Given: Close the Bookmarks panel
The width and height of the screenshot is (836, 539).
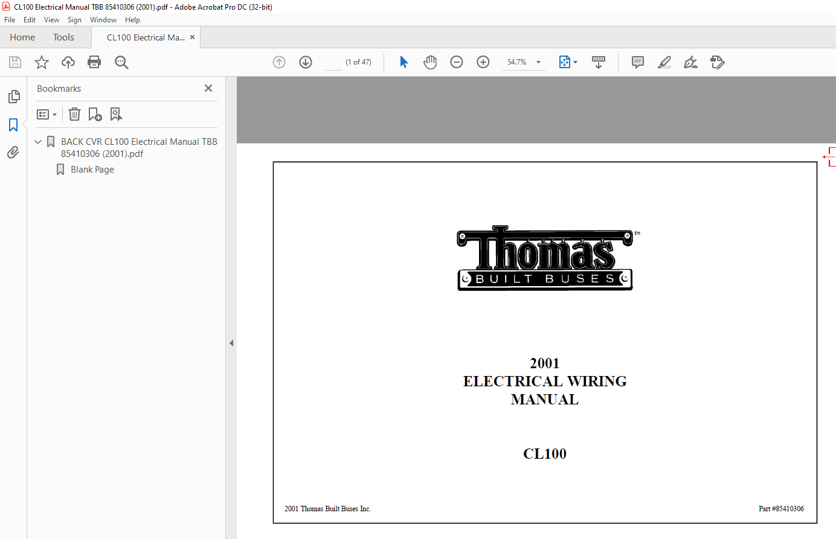Looking at the screenshot, I should [208, 88].
